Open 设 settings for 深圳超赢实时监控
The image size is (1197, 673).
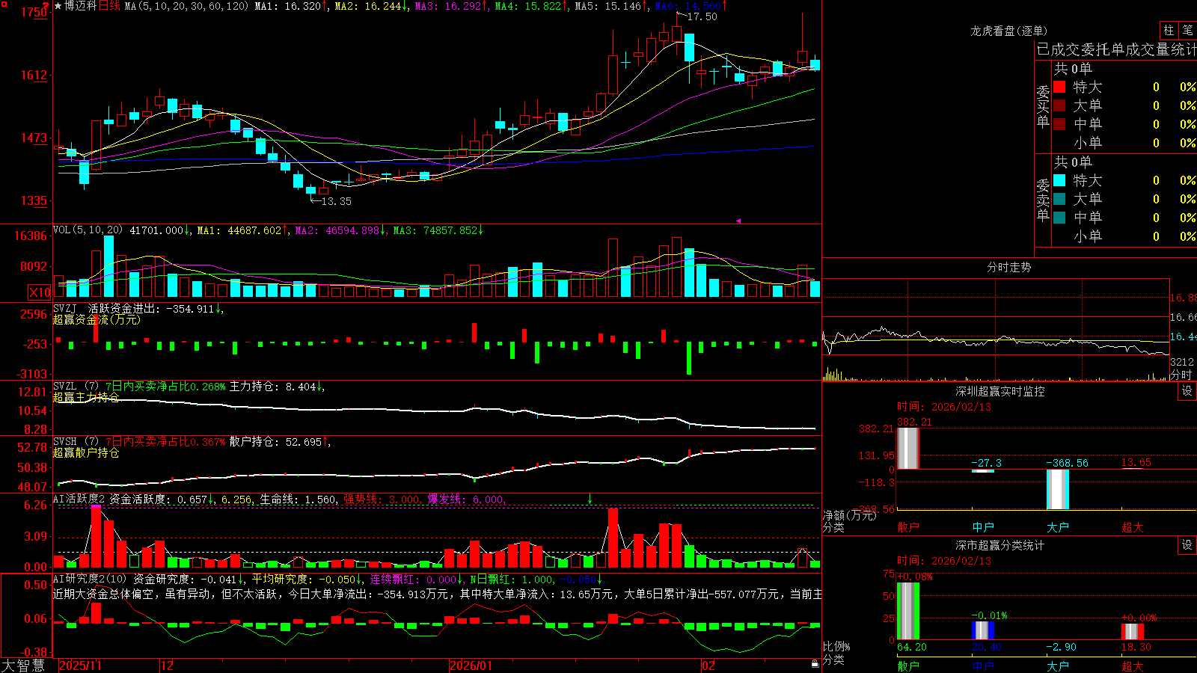(x=1187, y=391)
